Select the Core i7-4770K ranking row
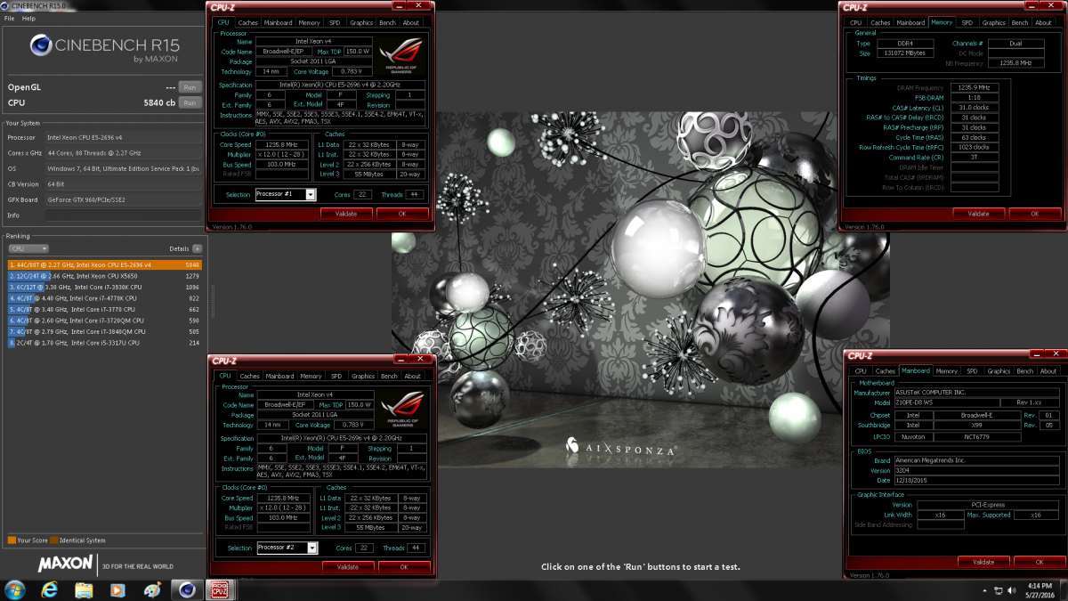The width and height of the screenshot is (1068, 601). 104,298
